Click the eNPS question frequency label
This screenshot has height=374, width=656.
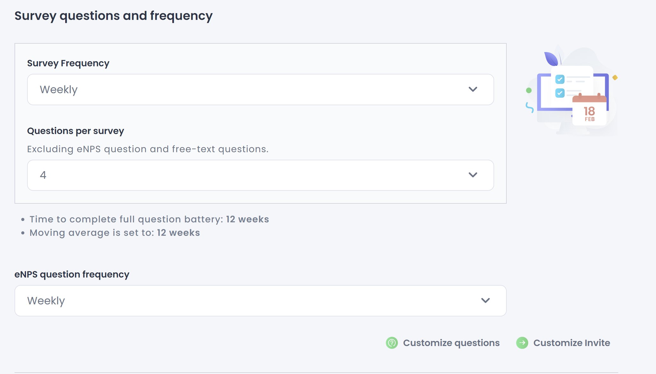click(72, 274)
